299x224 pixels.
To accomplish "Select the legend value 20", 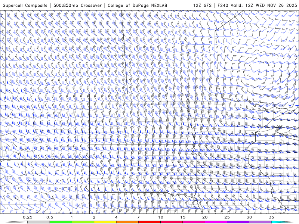I will point(205,217).
